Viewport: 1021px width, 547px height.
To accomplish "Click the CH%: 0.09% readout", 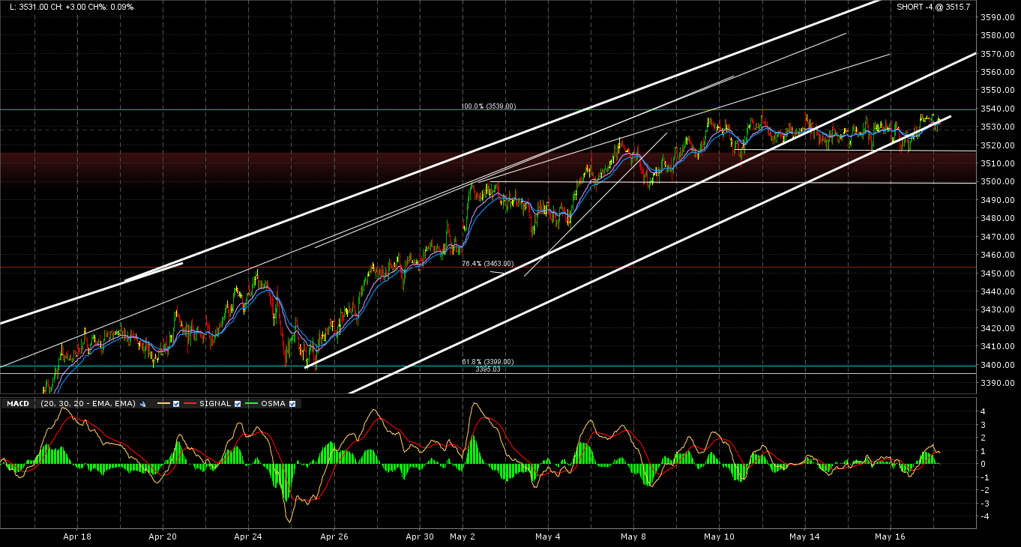I will pyautogui.click(x=110, y=7).
